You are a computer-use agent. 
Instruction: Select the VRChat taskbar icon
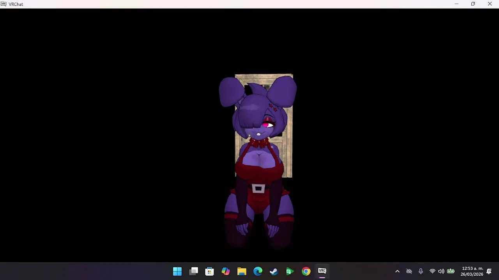(x=322, y=271)
